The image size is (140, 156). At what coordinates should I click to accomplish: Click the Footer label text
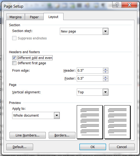click(70, 79)
